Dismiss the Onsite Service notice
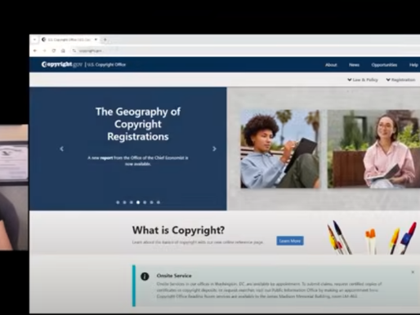The height and width of the screenshot is (315, 420). pos(413,272)
